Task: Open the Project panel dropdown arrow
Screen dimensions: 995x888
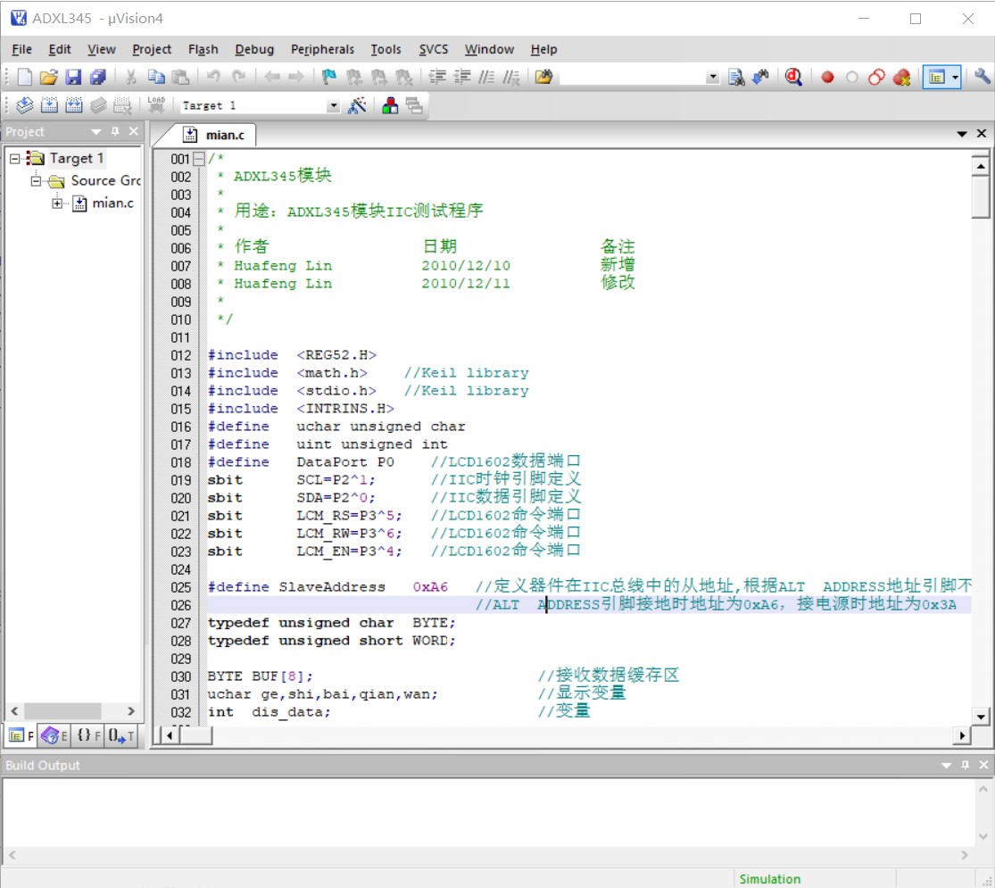Action: 95,131
